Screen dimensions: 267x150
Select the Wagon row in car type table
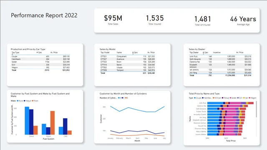tap(40, 67)
